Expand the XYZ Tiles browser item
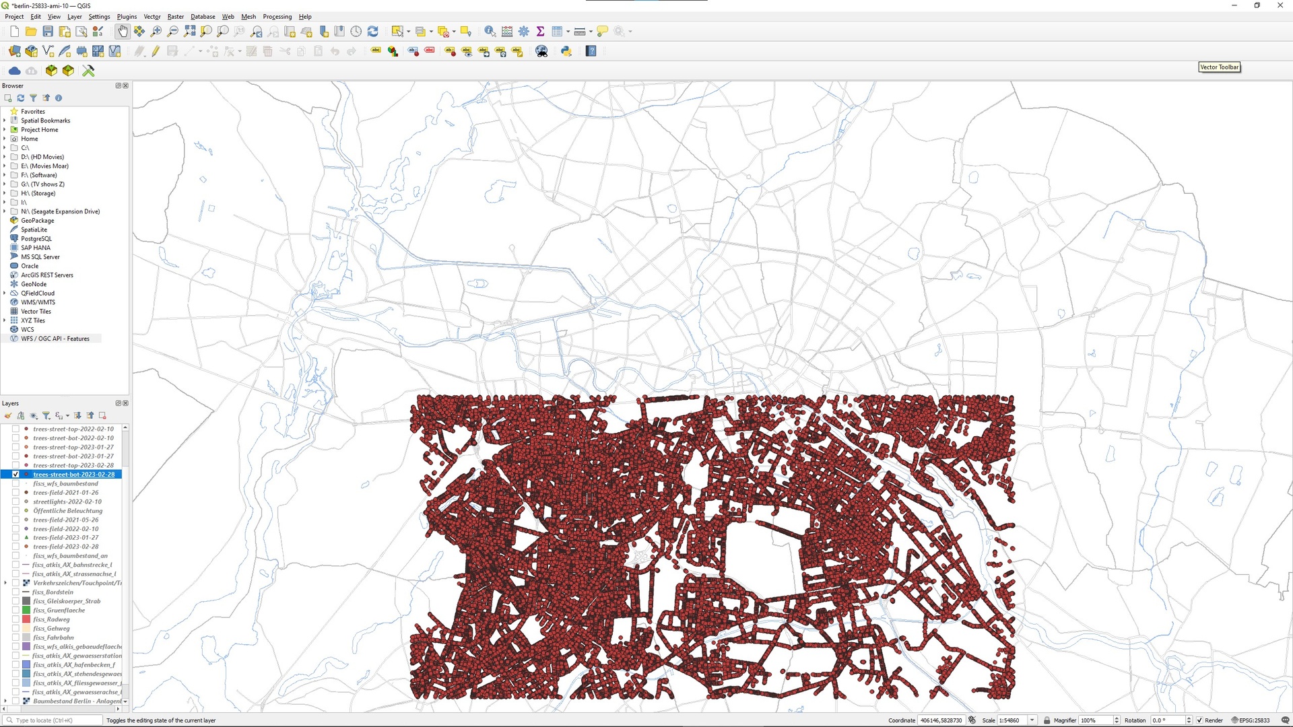This screenshot has width=1293, height=727. click(x=5, y=320)
